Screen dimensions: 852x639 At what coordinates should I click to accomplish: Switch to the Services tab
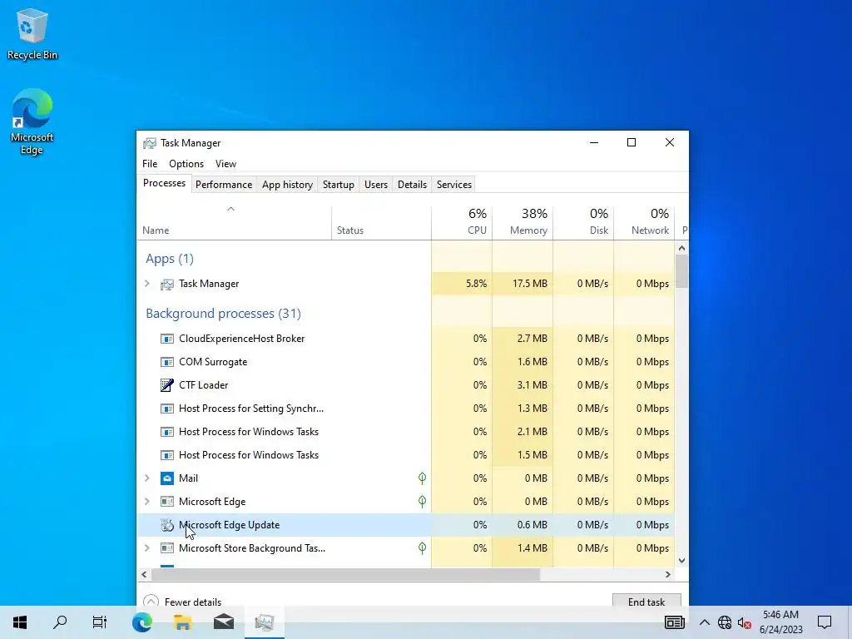(454, 185)
